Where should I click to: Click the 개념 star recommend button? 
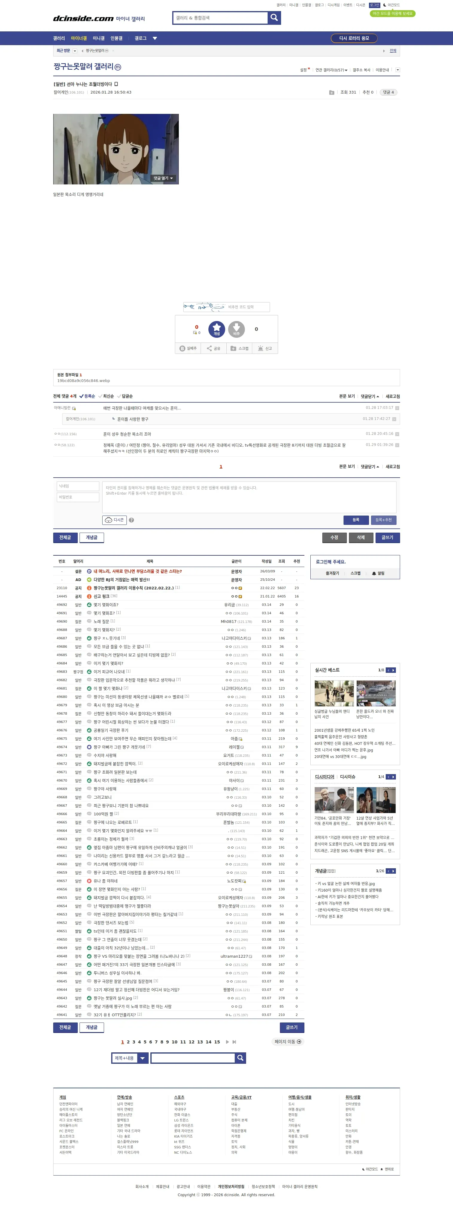point(216,329)
